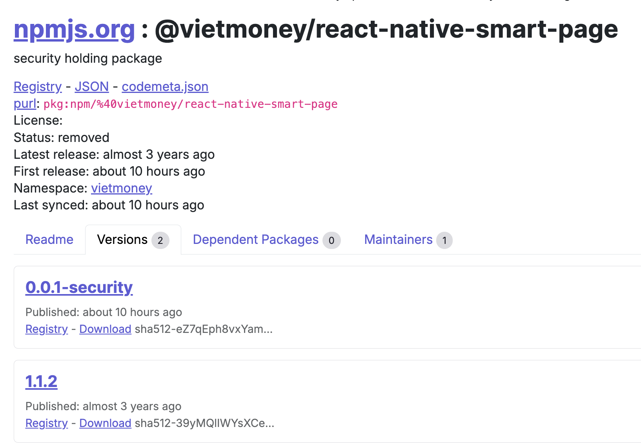
Task: Download the 0.0.1-security version
Action: click(106, 329)
